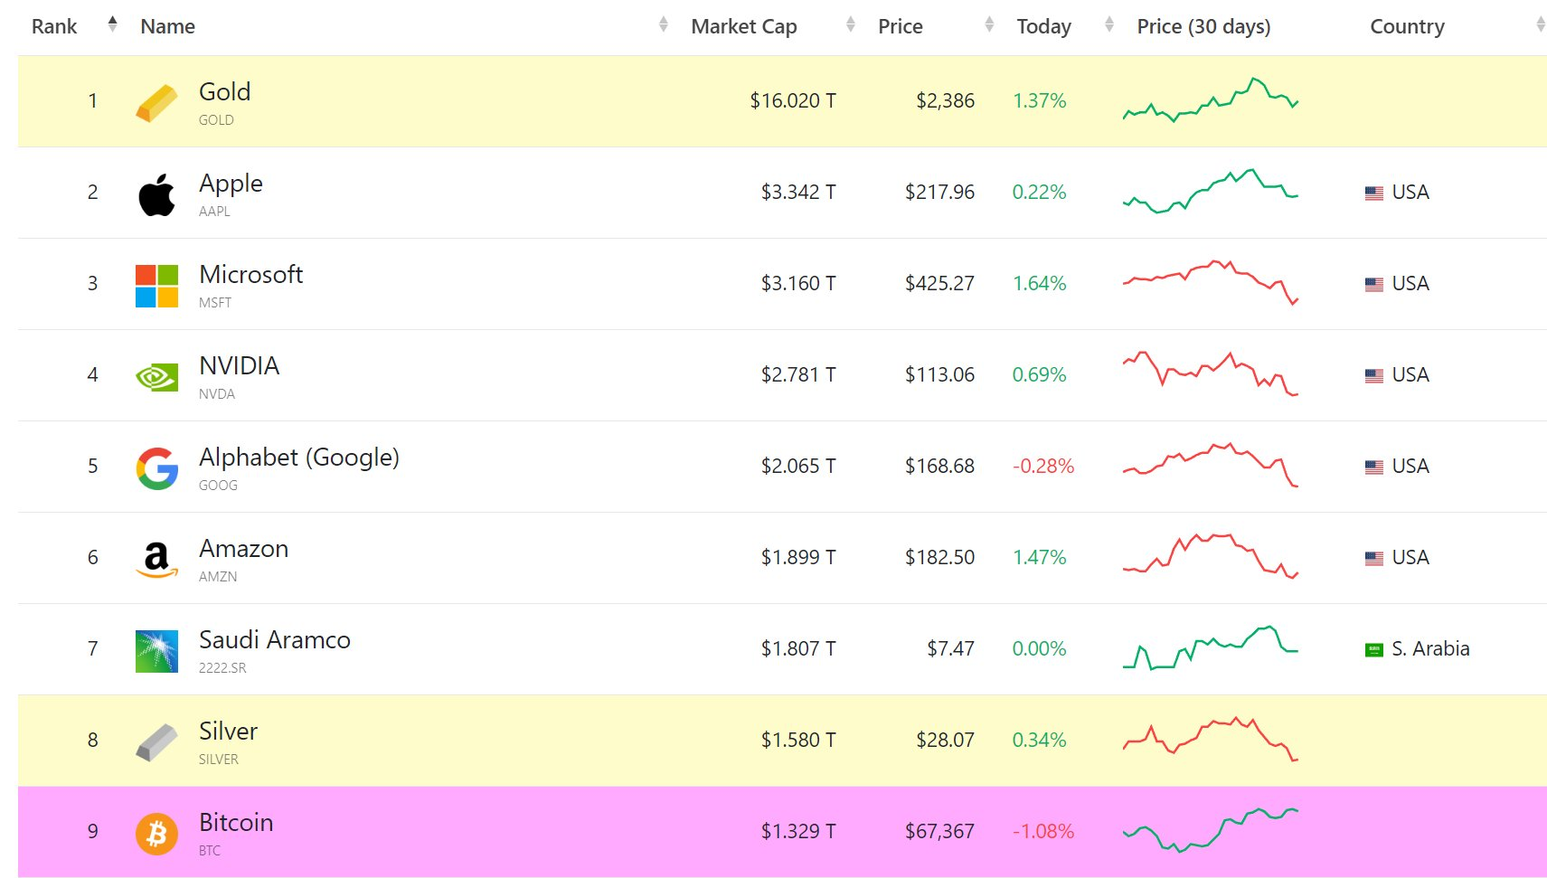Open the Saudi Aramco name link

click(274, 640)
